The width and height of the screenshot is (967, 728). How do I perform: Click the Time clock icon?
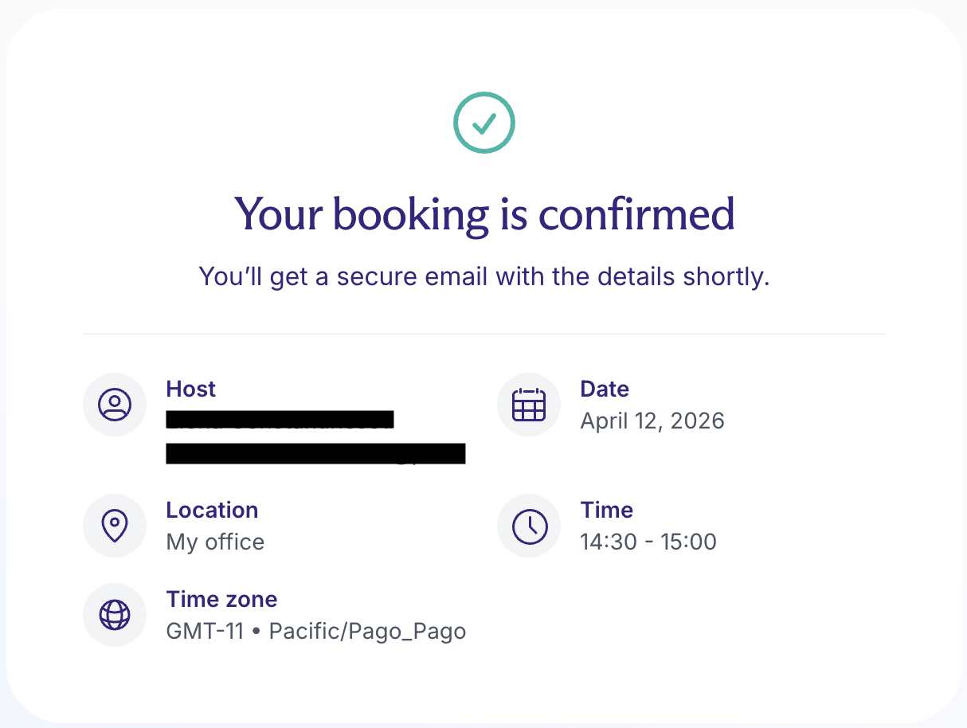point(529,526)
